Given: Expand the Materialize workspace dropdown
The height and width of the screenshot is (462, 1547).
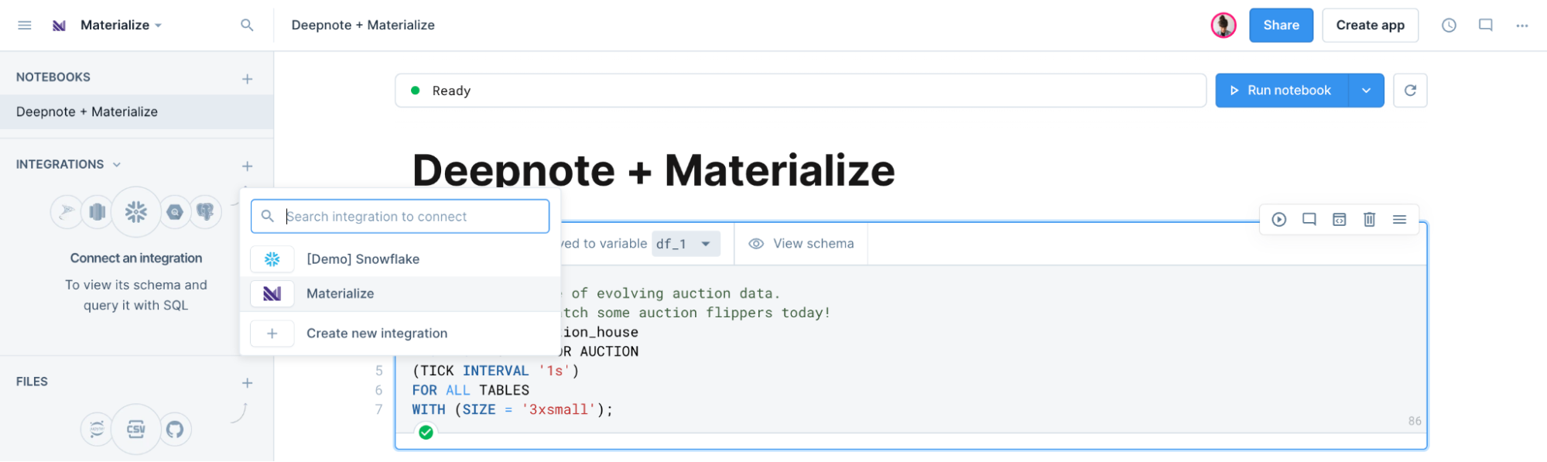Looking at the screenshot, I should tap(158, 26).
